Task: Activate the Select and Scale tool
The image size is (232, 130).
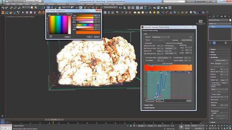Action: pyautogui.click(x=56, y=8)
